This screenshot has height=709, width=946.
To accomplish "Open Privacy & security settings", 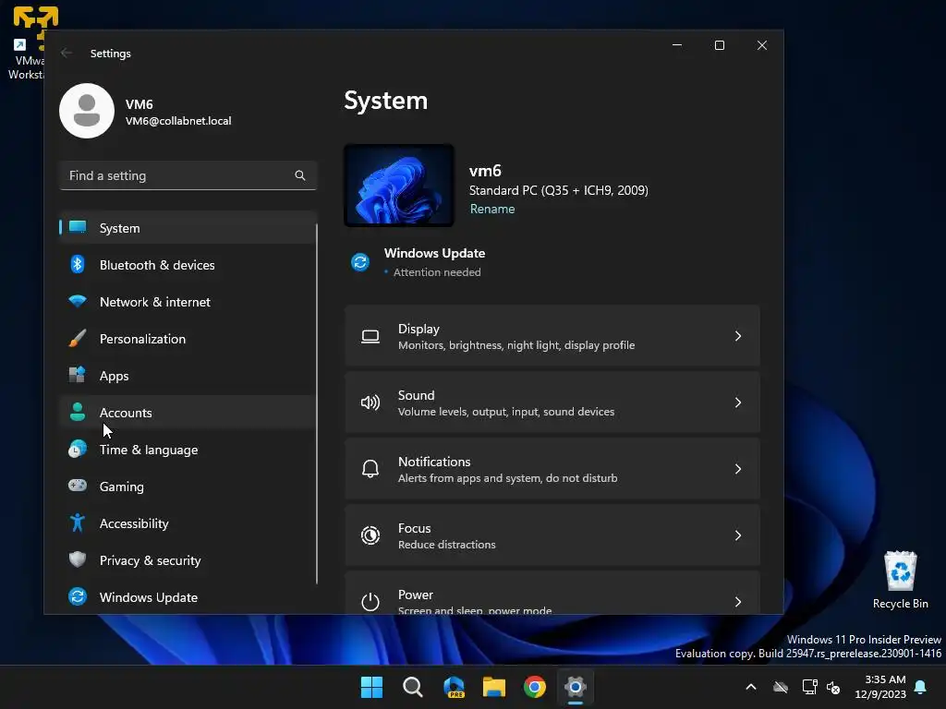I will click(188, 560).
